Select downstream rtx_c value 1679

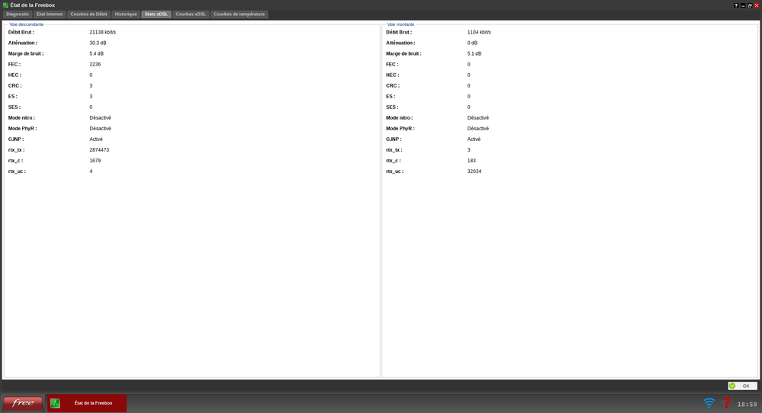tap(95, 161)
